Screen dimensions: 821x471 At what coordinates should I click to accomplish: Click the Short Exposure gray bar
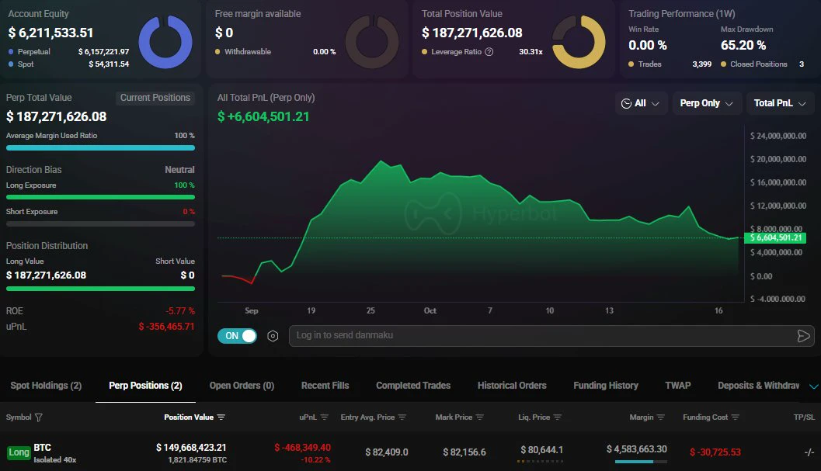point(100,224)
